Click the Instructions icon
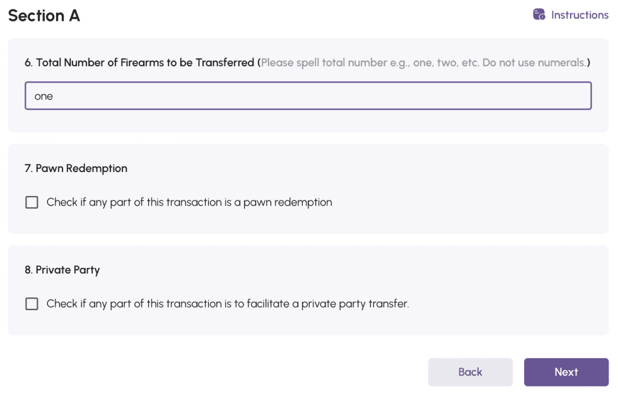 [539, 14]
